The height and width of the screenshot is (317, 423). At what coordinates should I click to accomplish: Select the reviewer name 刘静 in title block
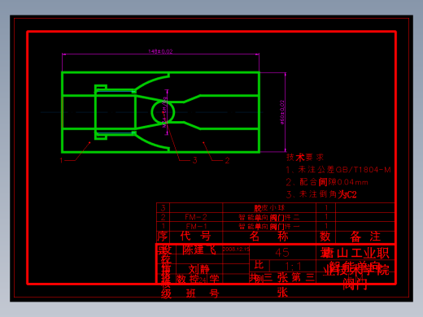pyautogui.click(x=199, y=269)
